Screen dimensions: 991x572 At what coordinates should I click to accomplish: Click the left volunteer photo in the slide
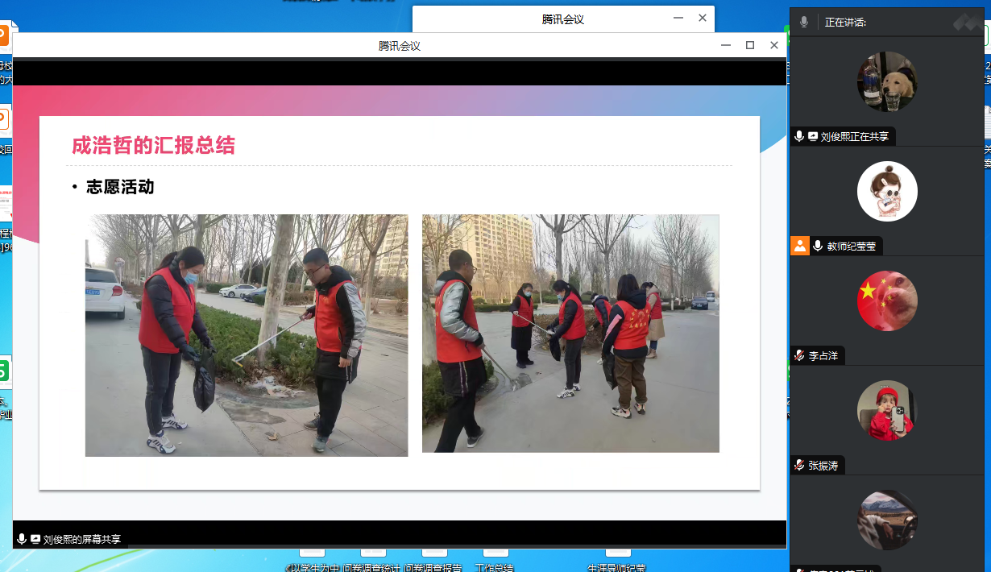coord(247,335)
